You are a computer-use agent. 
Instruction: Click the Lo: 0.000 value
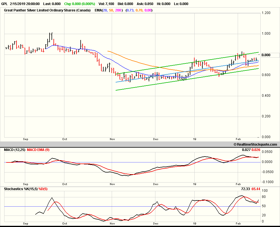pyautogui.click(x=181, y=4)
